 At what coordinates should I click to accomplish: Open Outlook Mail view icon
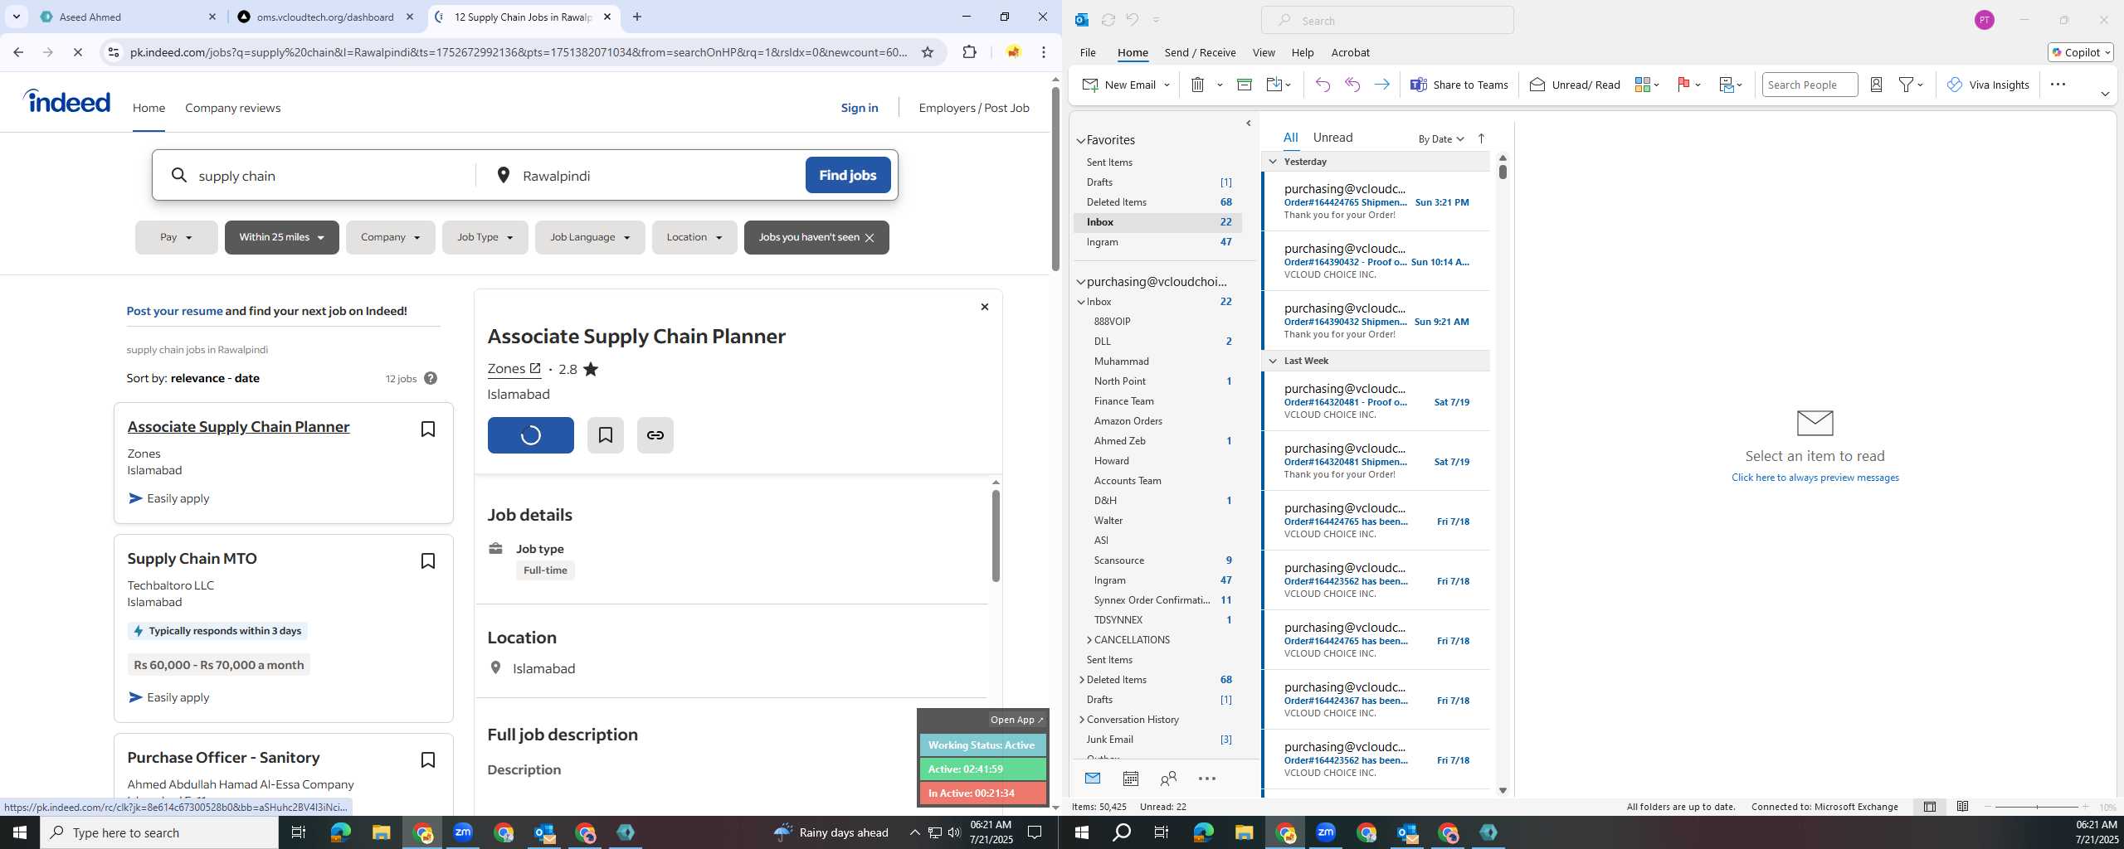(x=1093, y=779)
